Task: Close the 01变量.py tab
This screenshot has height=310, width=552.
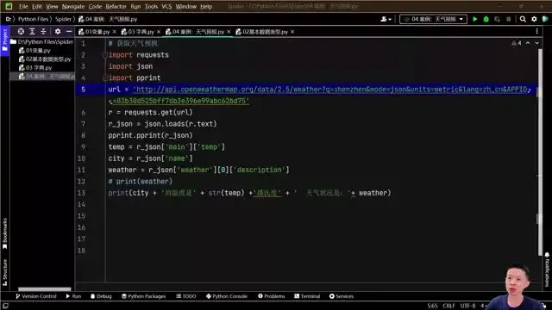Action: 115,32
